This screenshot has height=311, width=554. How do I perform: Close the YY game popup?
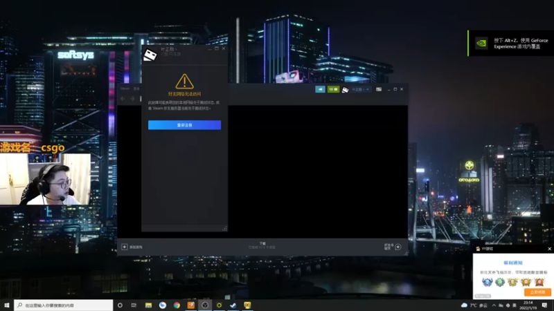pyautogui.click(x=549, y=249)
